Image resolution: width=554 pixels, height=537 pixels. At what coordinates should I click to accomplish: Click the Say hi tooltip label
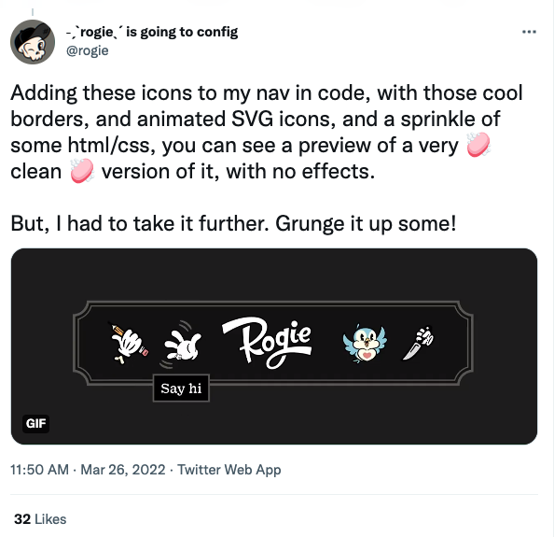[181, 389]
